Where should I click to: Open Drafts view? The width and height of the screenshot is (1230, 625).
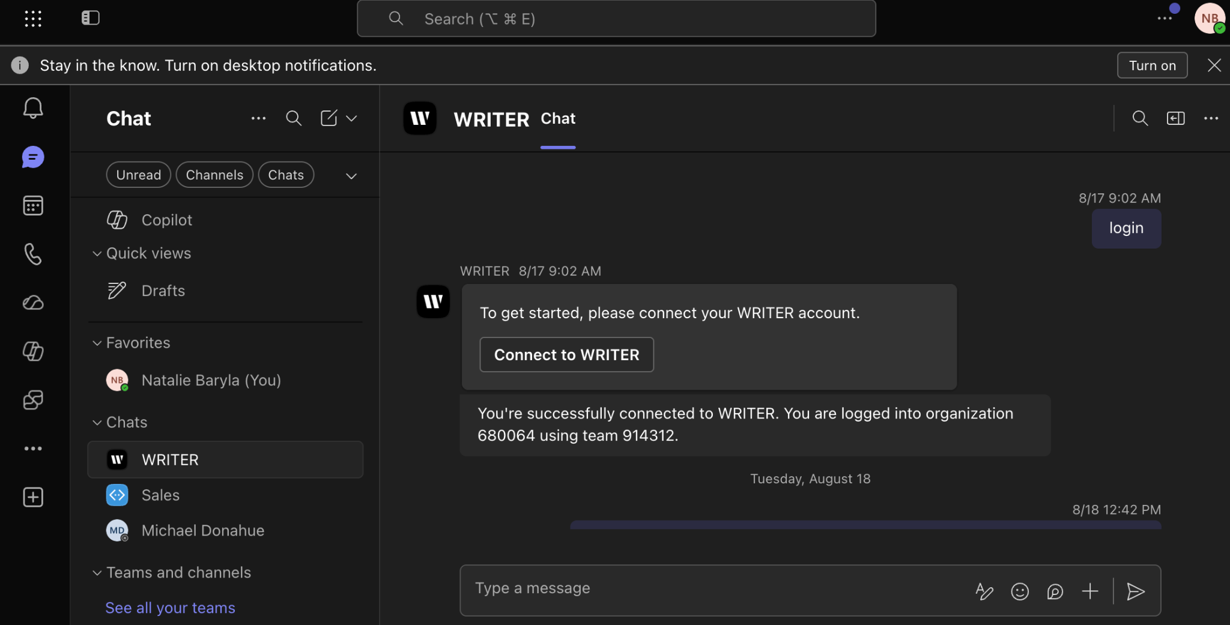tap(225, 291)
